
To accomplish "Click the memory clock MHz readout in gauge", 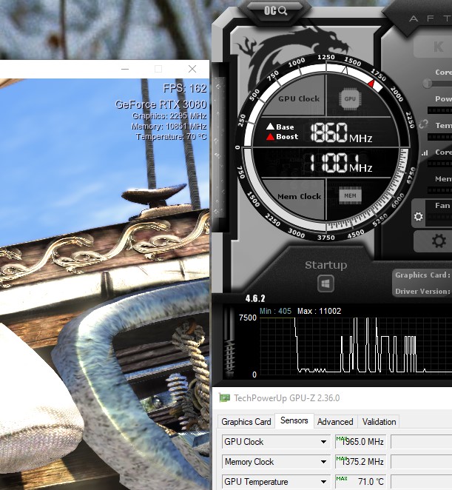I will [341, 163].
